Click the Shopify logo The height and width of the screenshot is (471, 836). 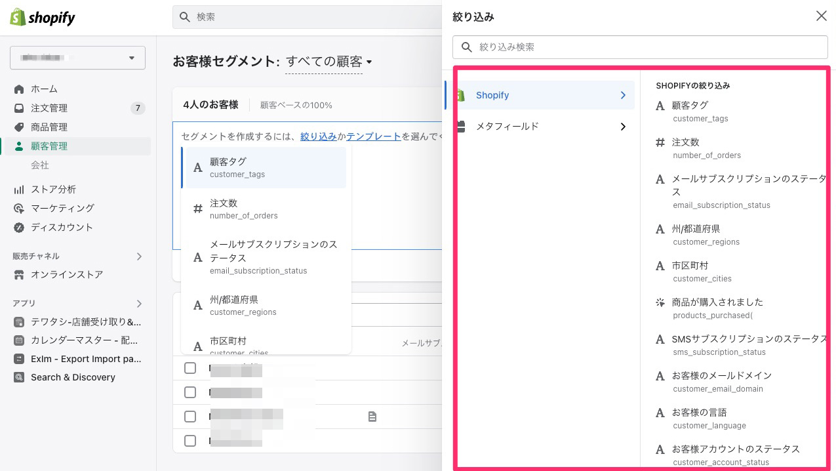pyautogui.click(x=43, y=18)
